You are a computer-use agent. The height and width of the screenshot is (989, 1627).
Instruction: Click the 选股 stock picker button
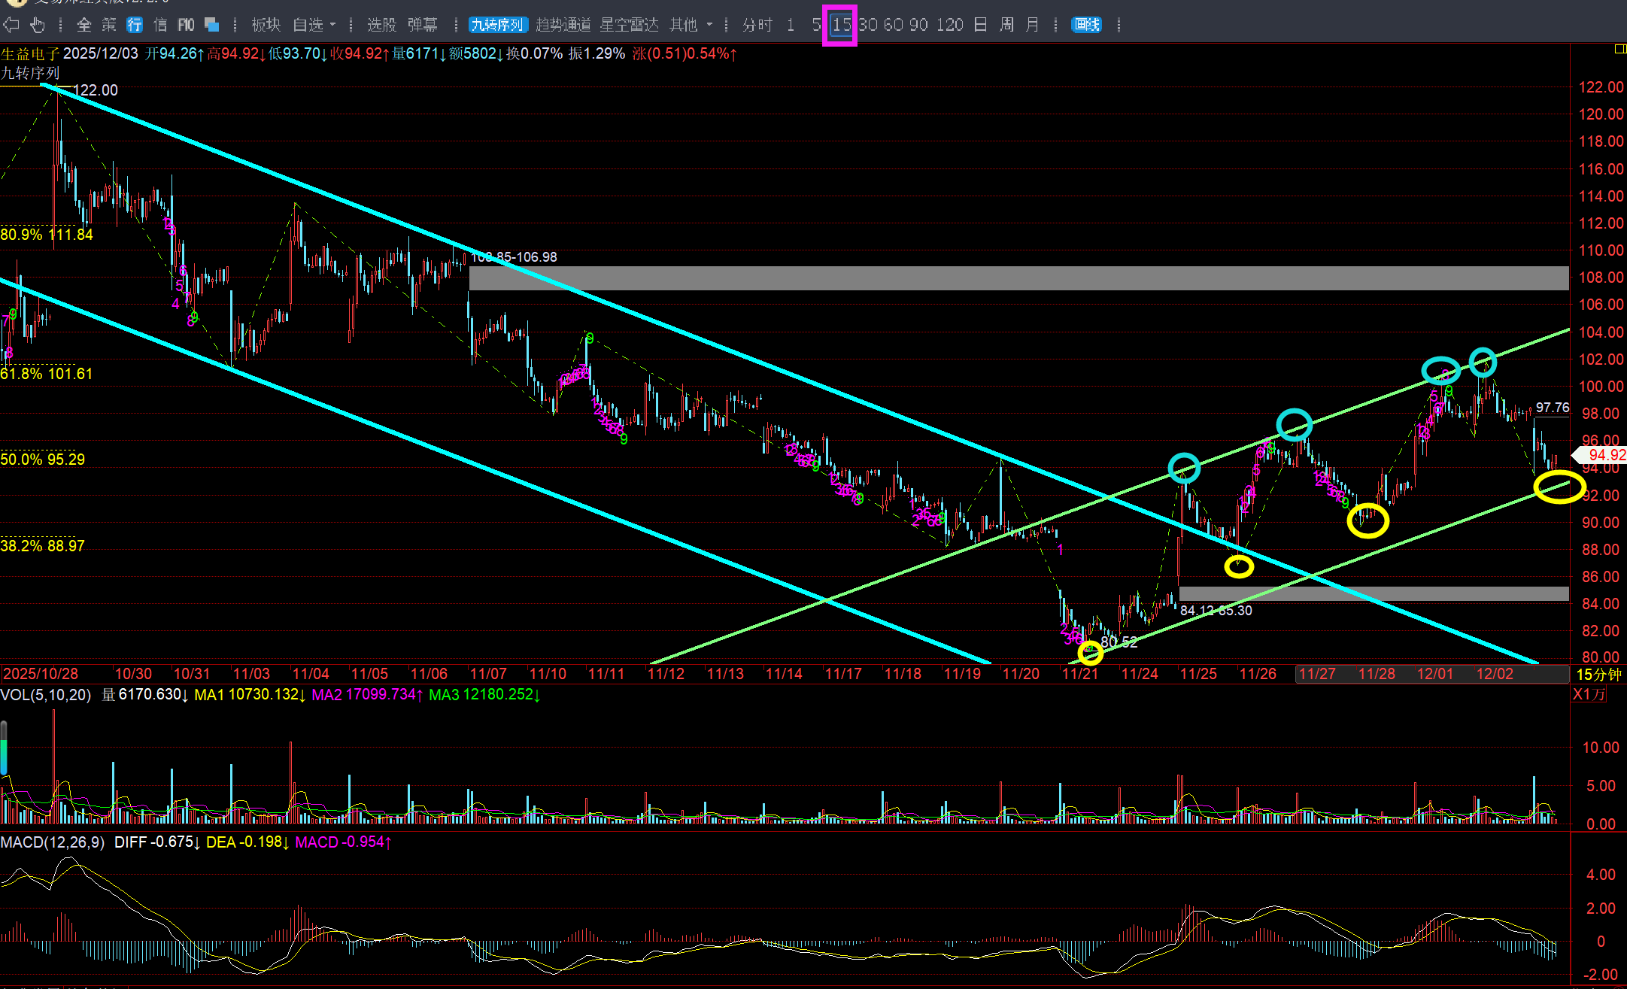click(381, 25)
